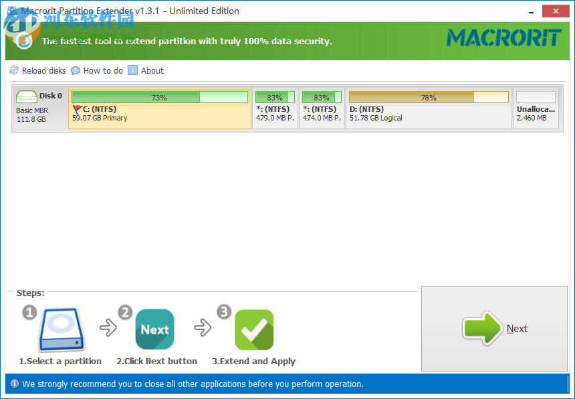Image resolution: width=575 pixels, height=399 pixels.
Task: Select the C: NTFS primary partition
Action: [x=157, y=112]
